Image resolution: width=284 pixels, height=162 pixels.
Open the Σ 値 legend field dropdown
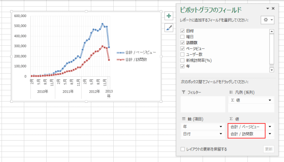(x=270, y=100)
